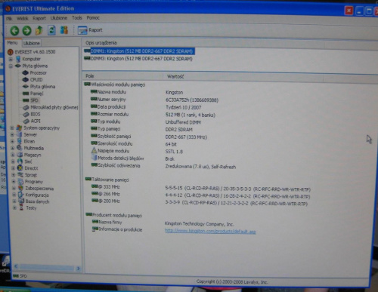Open the Raport report wizard button

pos(90,30)
